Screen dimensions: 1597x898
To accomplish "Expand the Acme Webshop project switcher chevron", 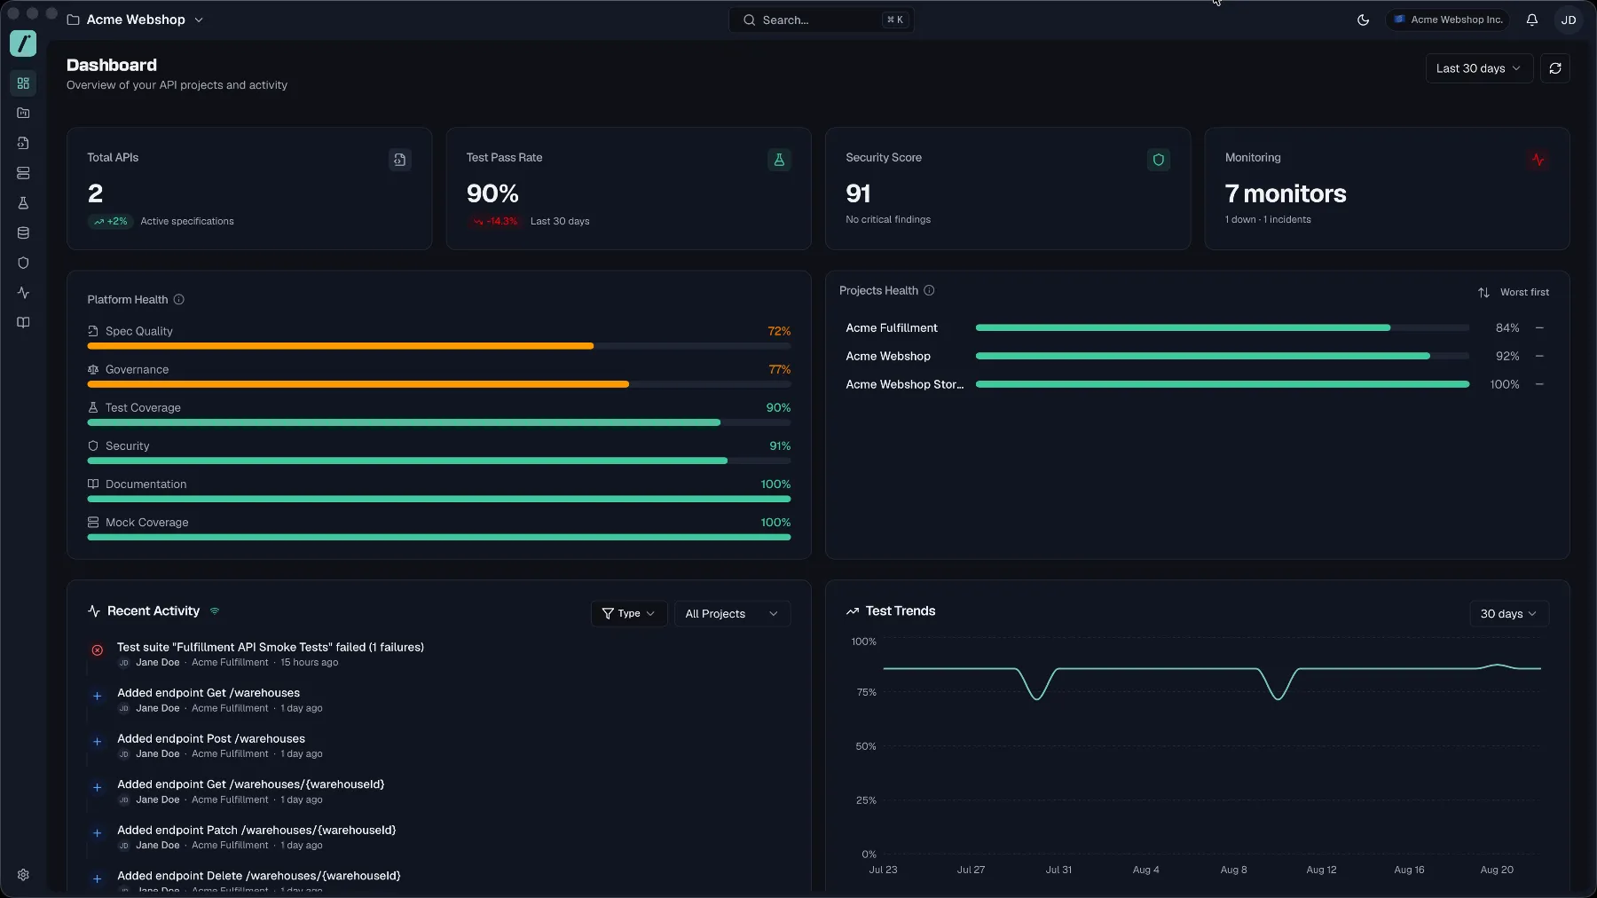I will tap(199, 20).
